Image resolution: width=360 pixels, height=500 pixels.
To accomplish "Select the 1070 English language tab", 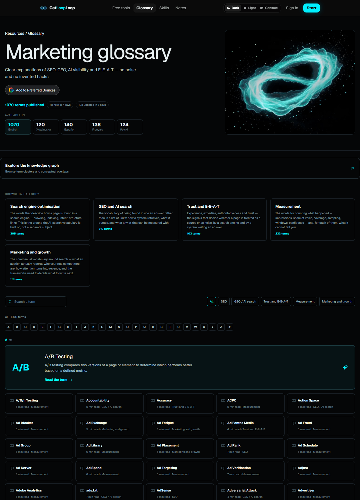I will (x=18, y=127).
